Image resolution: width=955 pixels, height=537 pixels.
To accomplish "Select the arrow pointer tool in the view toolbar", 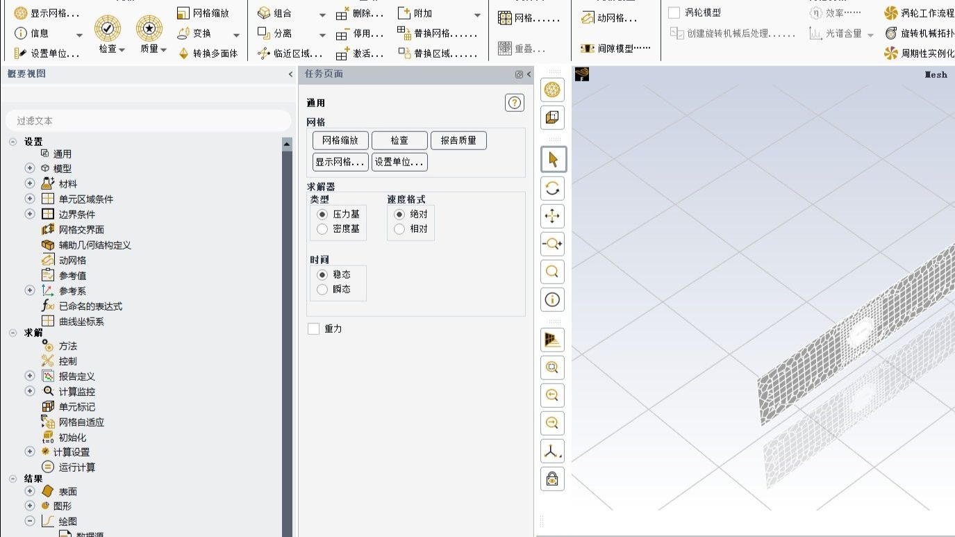I will (553, 160).
